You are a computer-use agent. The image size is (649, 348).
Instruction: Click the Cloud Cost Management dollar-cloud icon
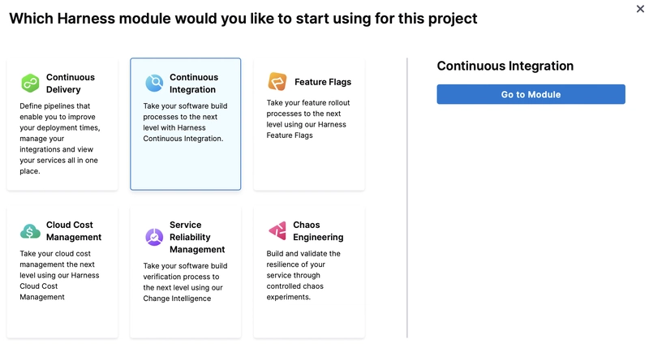point(30,231)
